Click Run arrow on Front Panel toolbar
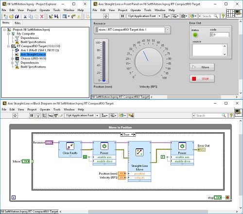The height and width of the screenshot is (214, 243). (x=106, y=16)
